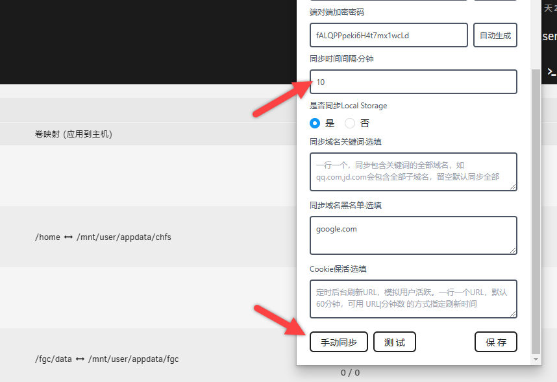Screen dimensions: 557x382
Task: Save settings with the 保存 button
Action: [495, 342]
